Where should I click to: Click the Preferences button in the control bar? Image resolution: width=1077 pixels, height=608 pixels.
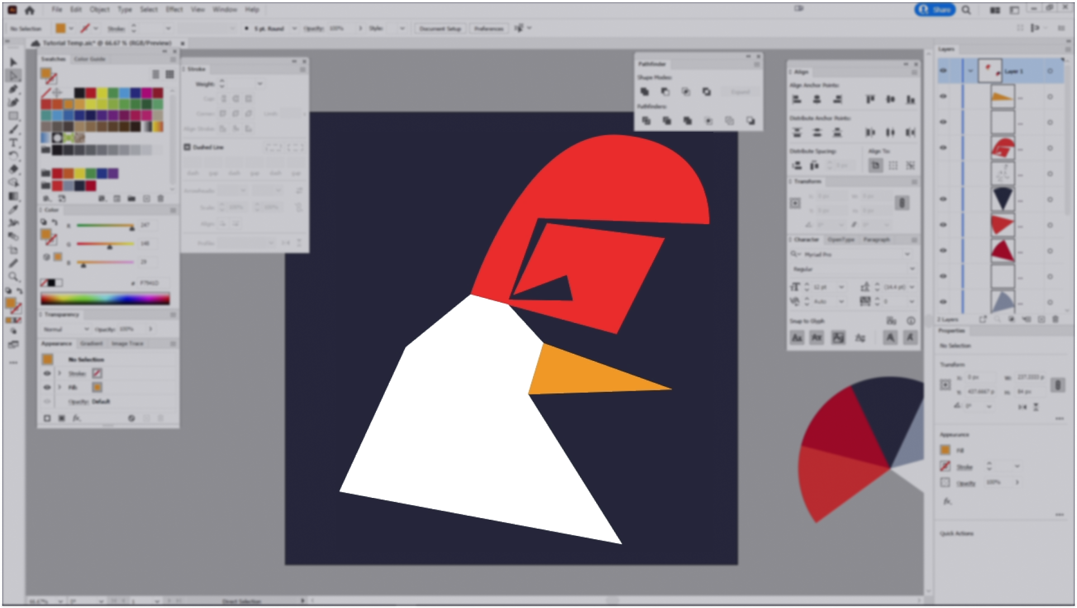coord(488,28)
